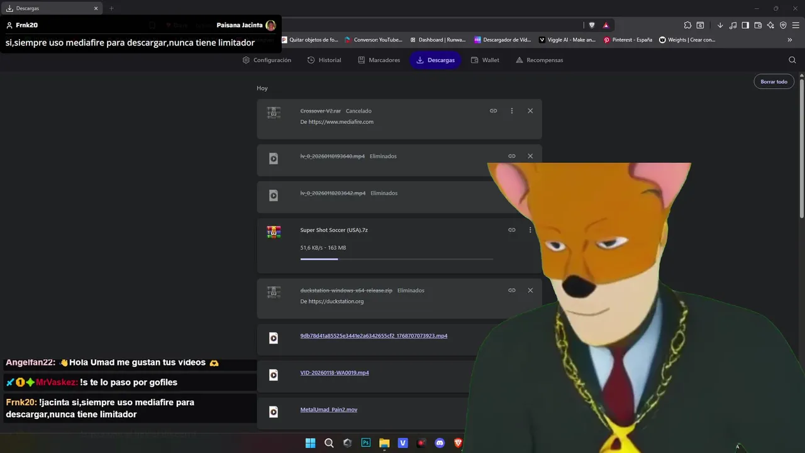
Task: Open the Leo AI sparkle icon
Action: click(x=770, y=25)
